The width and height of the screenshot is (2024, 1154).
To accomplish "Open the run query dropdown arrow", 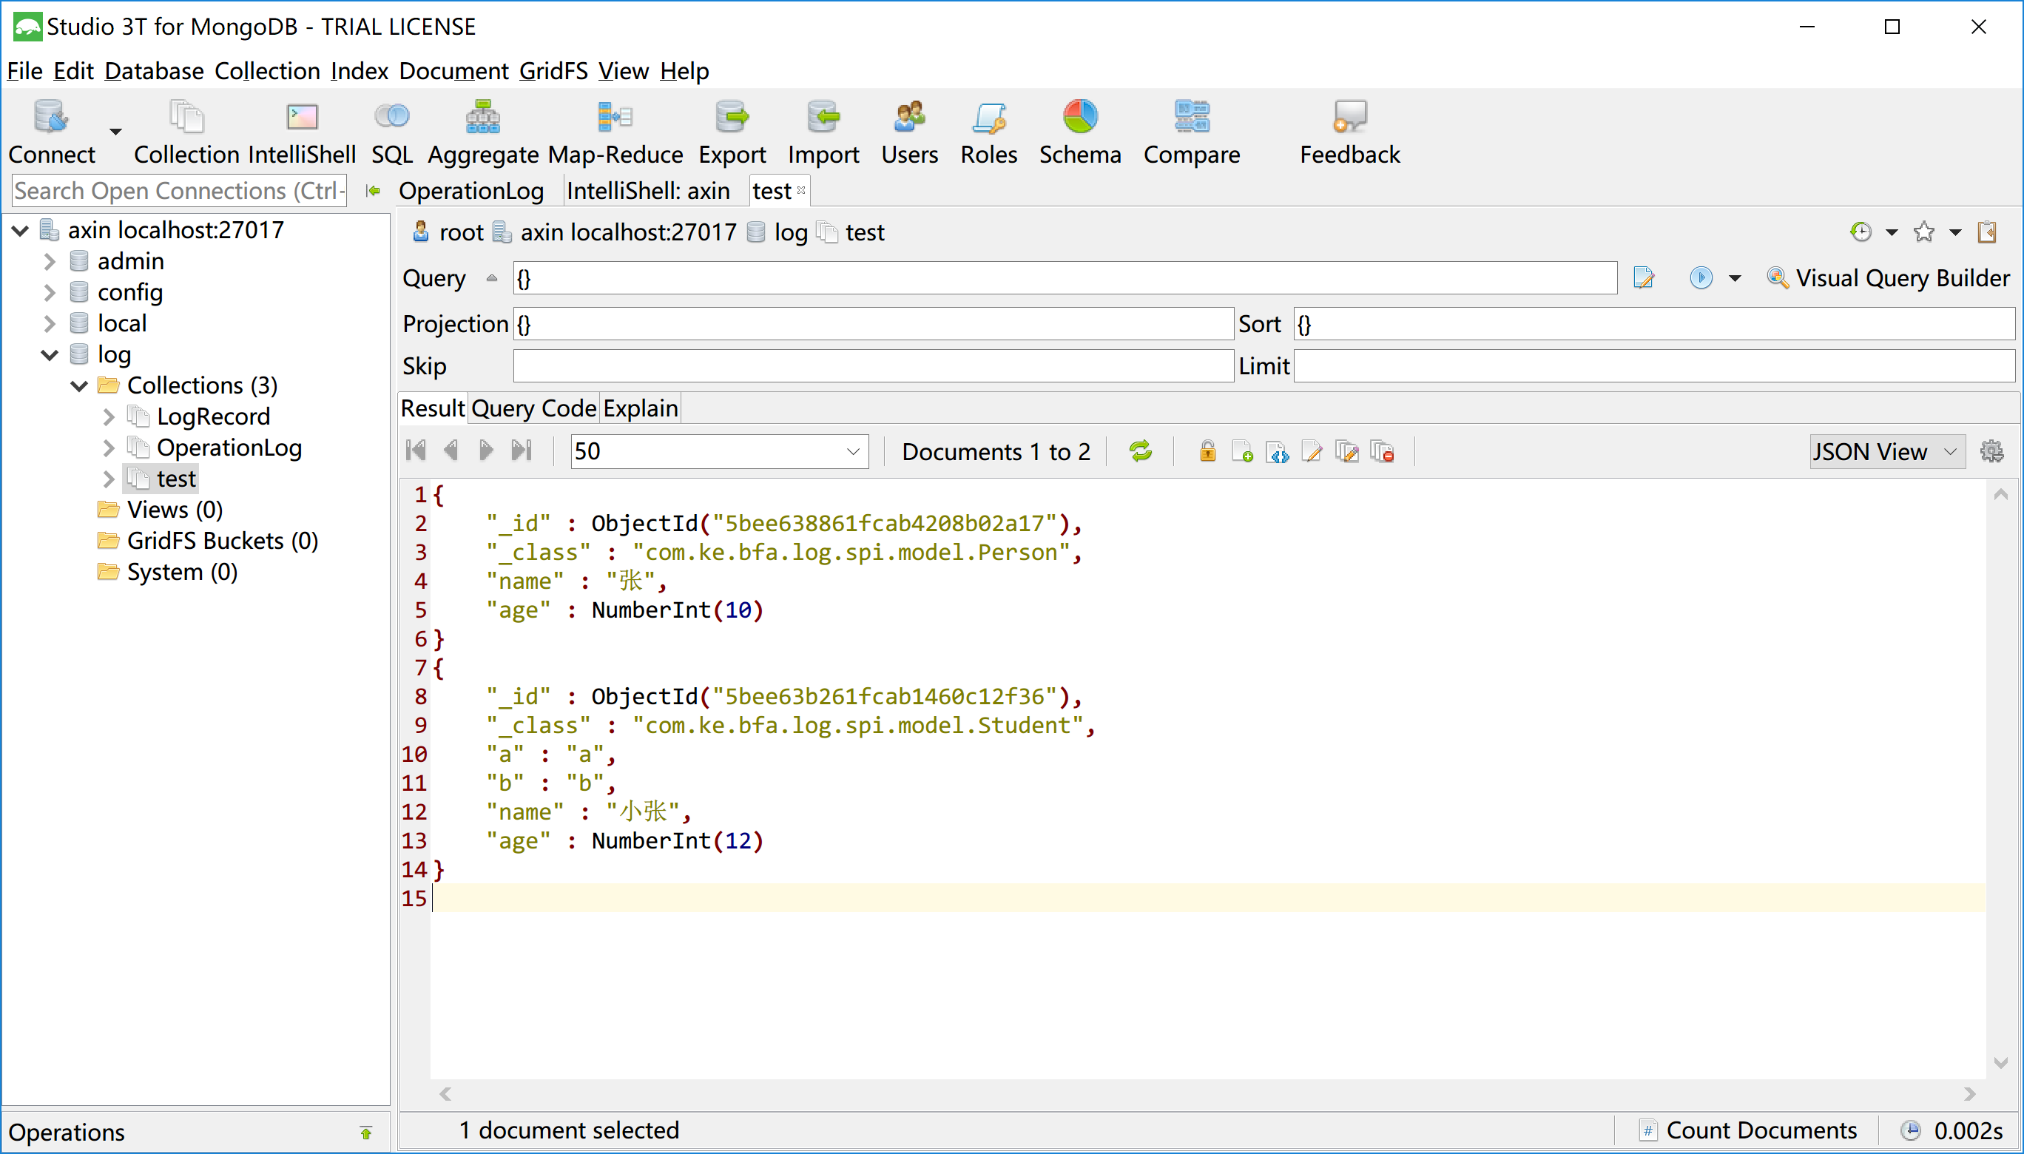I will coord(1735,278).
